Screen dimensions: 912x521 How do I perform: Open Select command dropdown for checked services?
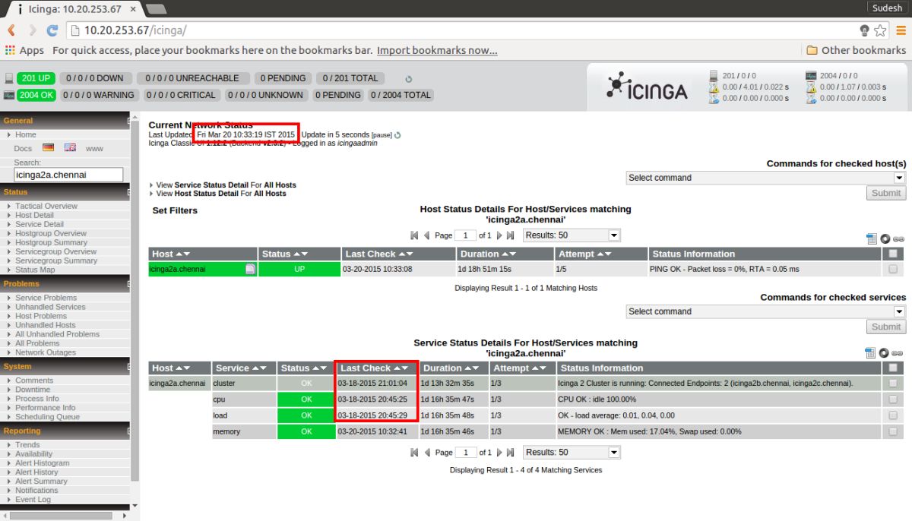(766, 311)
